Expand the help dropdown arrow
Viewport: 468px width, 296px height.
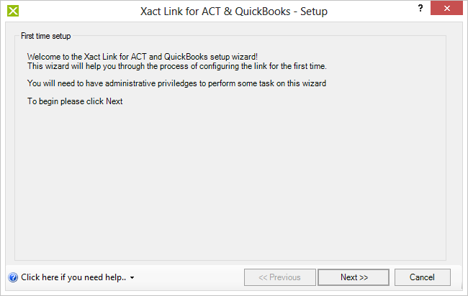tap(132, 278)
